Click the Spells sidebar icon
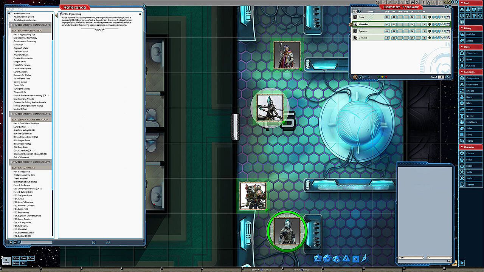Image resolution: width=484 pixels, height=272 pixels. 462,178
